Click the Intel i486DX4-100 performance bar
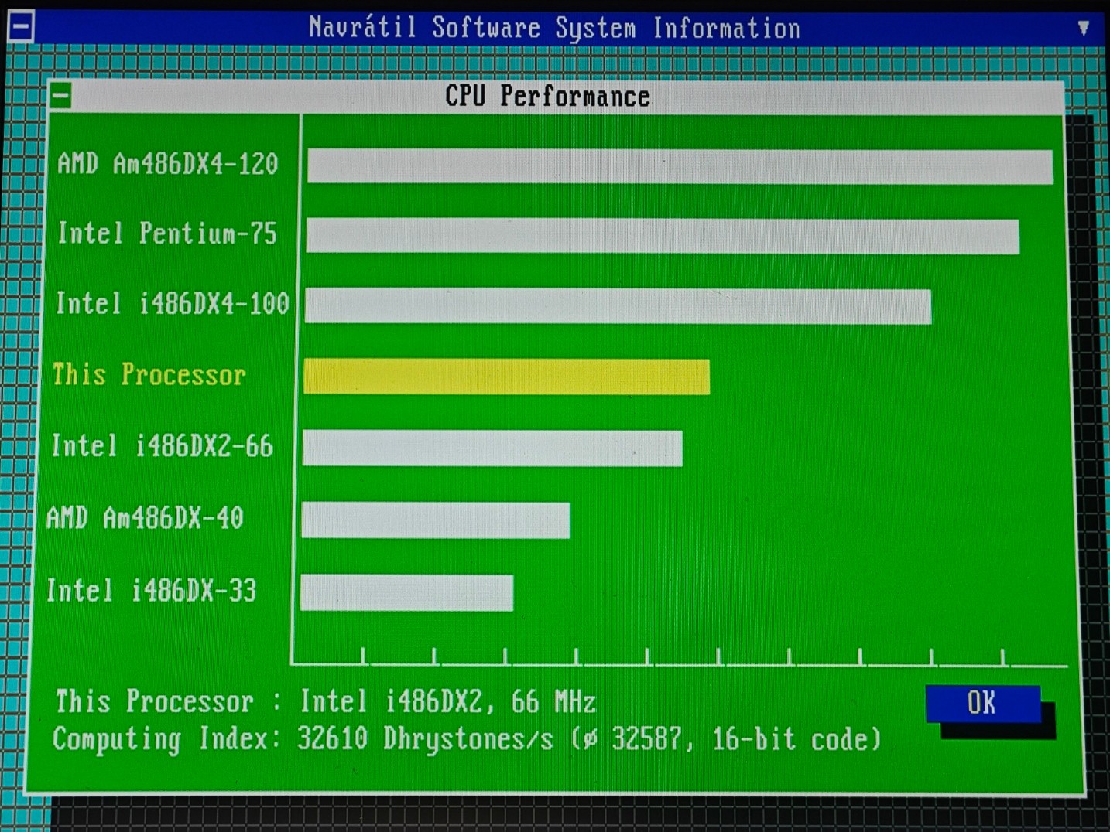The image size is (1110, 832). coord(618,306)
